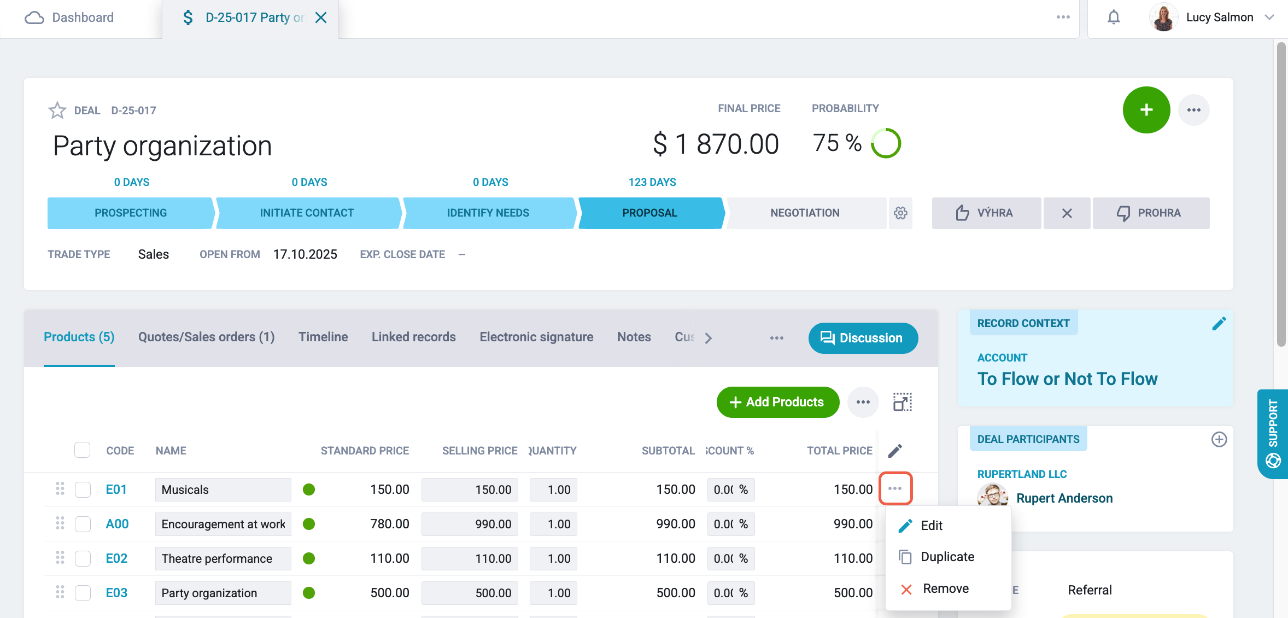The height and width of the screenshot is (618, 1288).
Task: Open To Flow or Not To Flow account
Action: click(1067, 379)
